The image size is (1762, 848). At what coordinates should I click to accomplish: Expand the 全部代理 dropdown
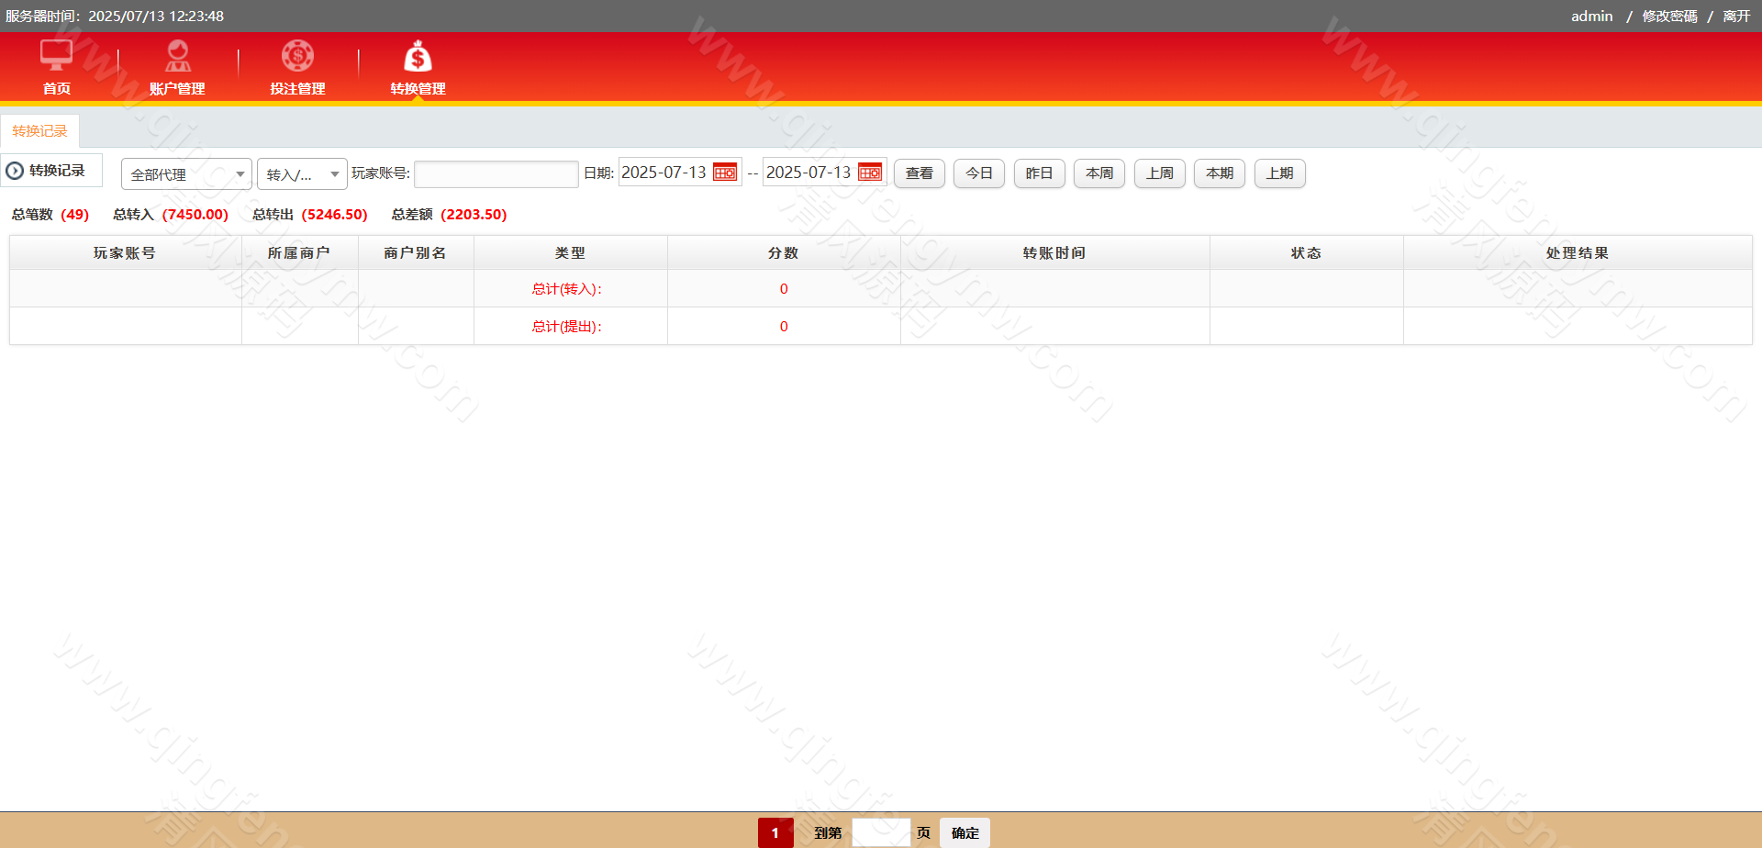186,174
